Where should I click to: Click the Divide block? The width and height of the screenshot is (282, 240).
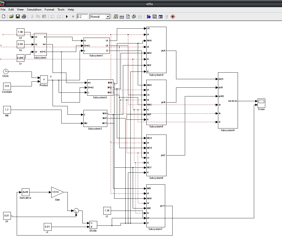point(93,225)
